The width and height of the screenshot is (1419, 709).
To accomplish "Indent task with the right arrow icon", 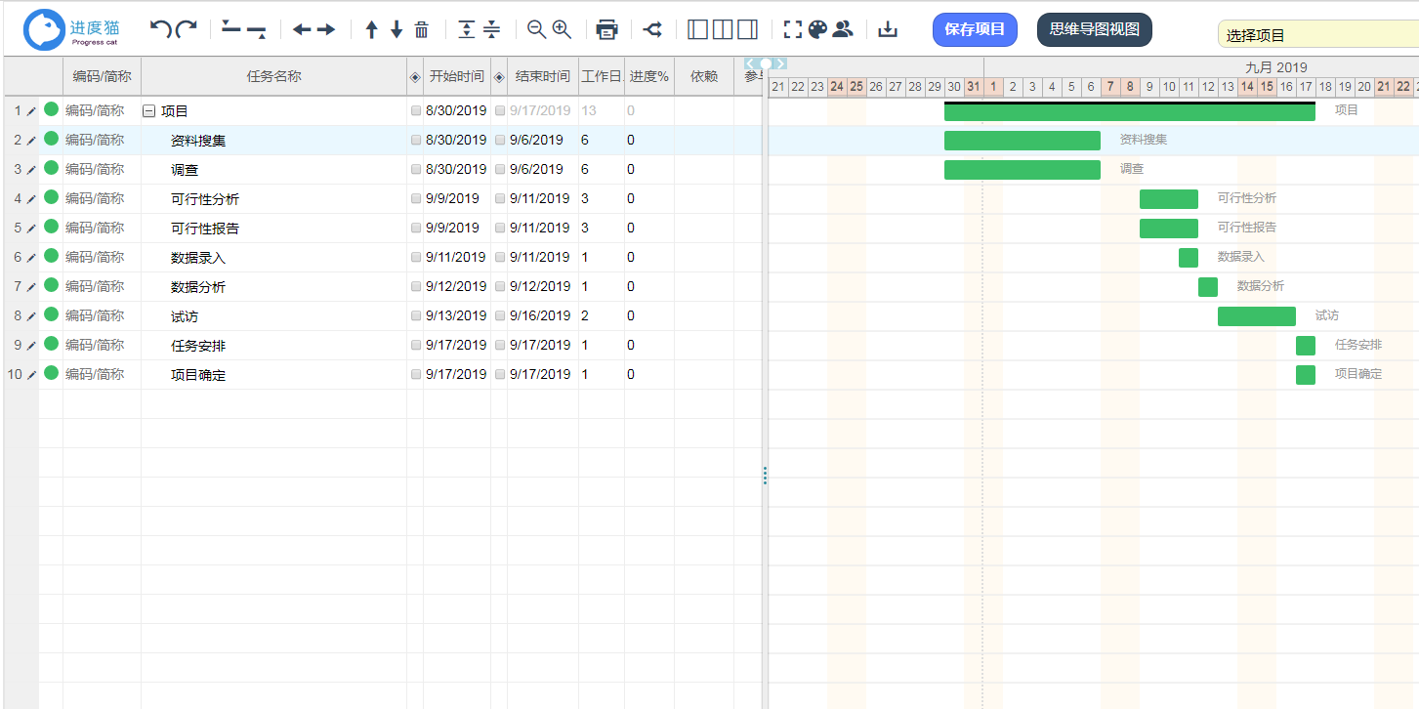I will tap(326, 30).
